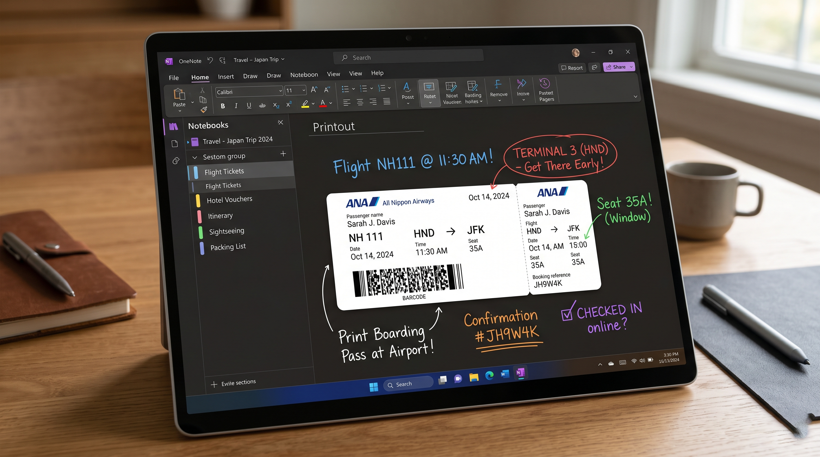Viewport: 820px width, 457px height.
Task: Open Task View on the taskbar
Action: point(442,380)
